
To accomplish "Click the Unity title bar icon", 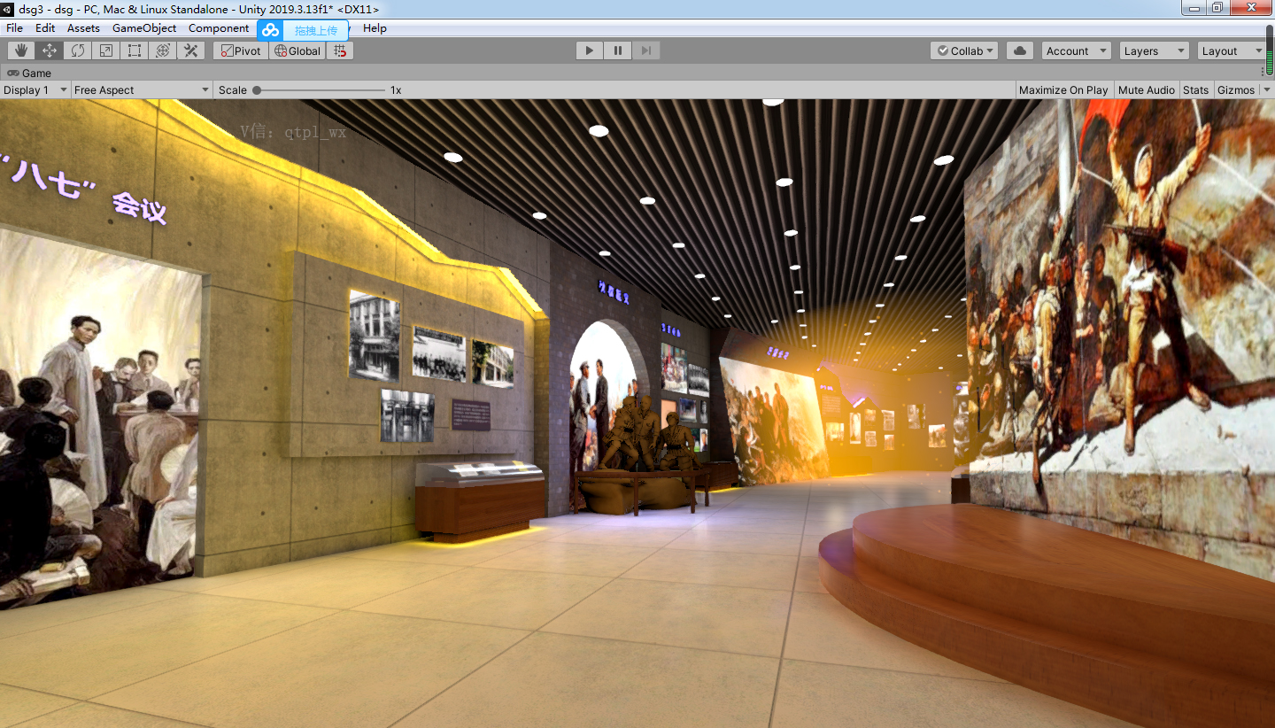I will point(9,8).
